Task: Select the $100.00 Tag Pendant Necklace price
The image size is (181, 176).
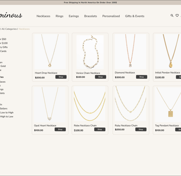Action: click(160, 130)
